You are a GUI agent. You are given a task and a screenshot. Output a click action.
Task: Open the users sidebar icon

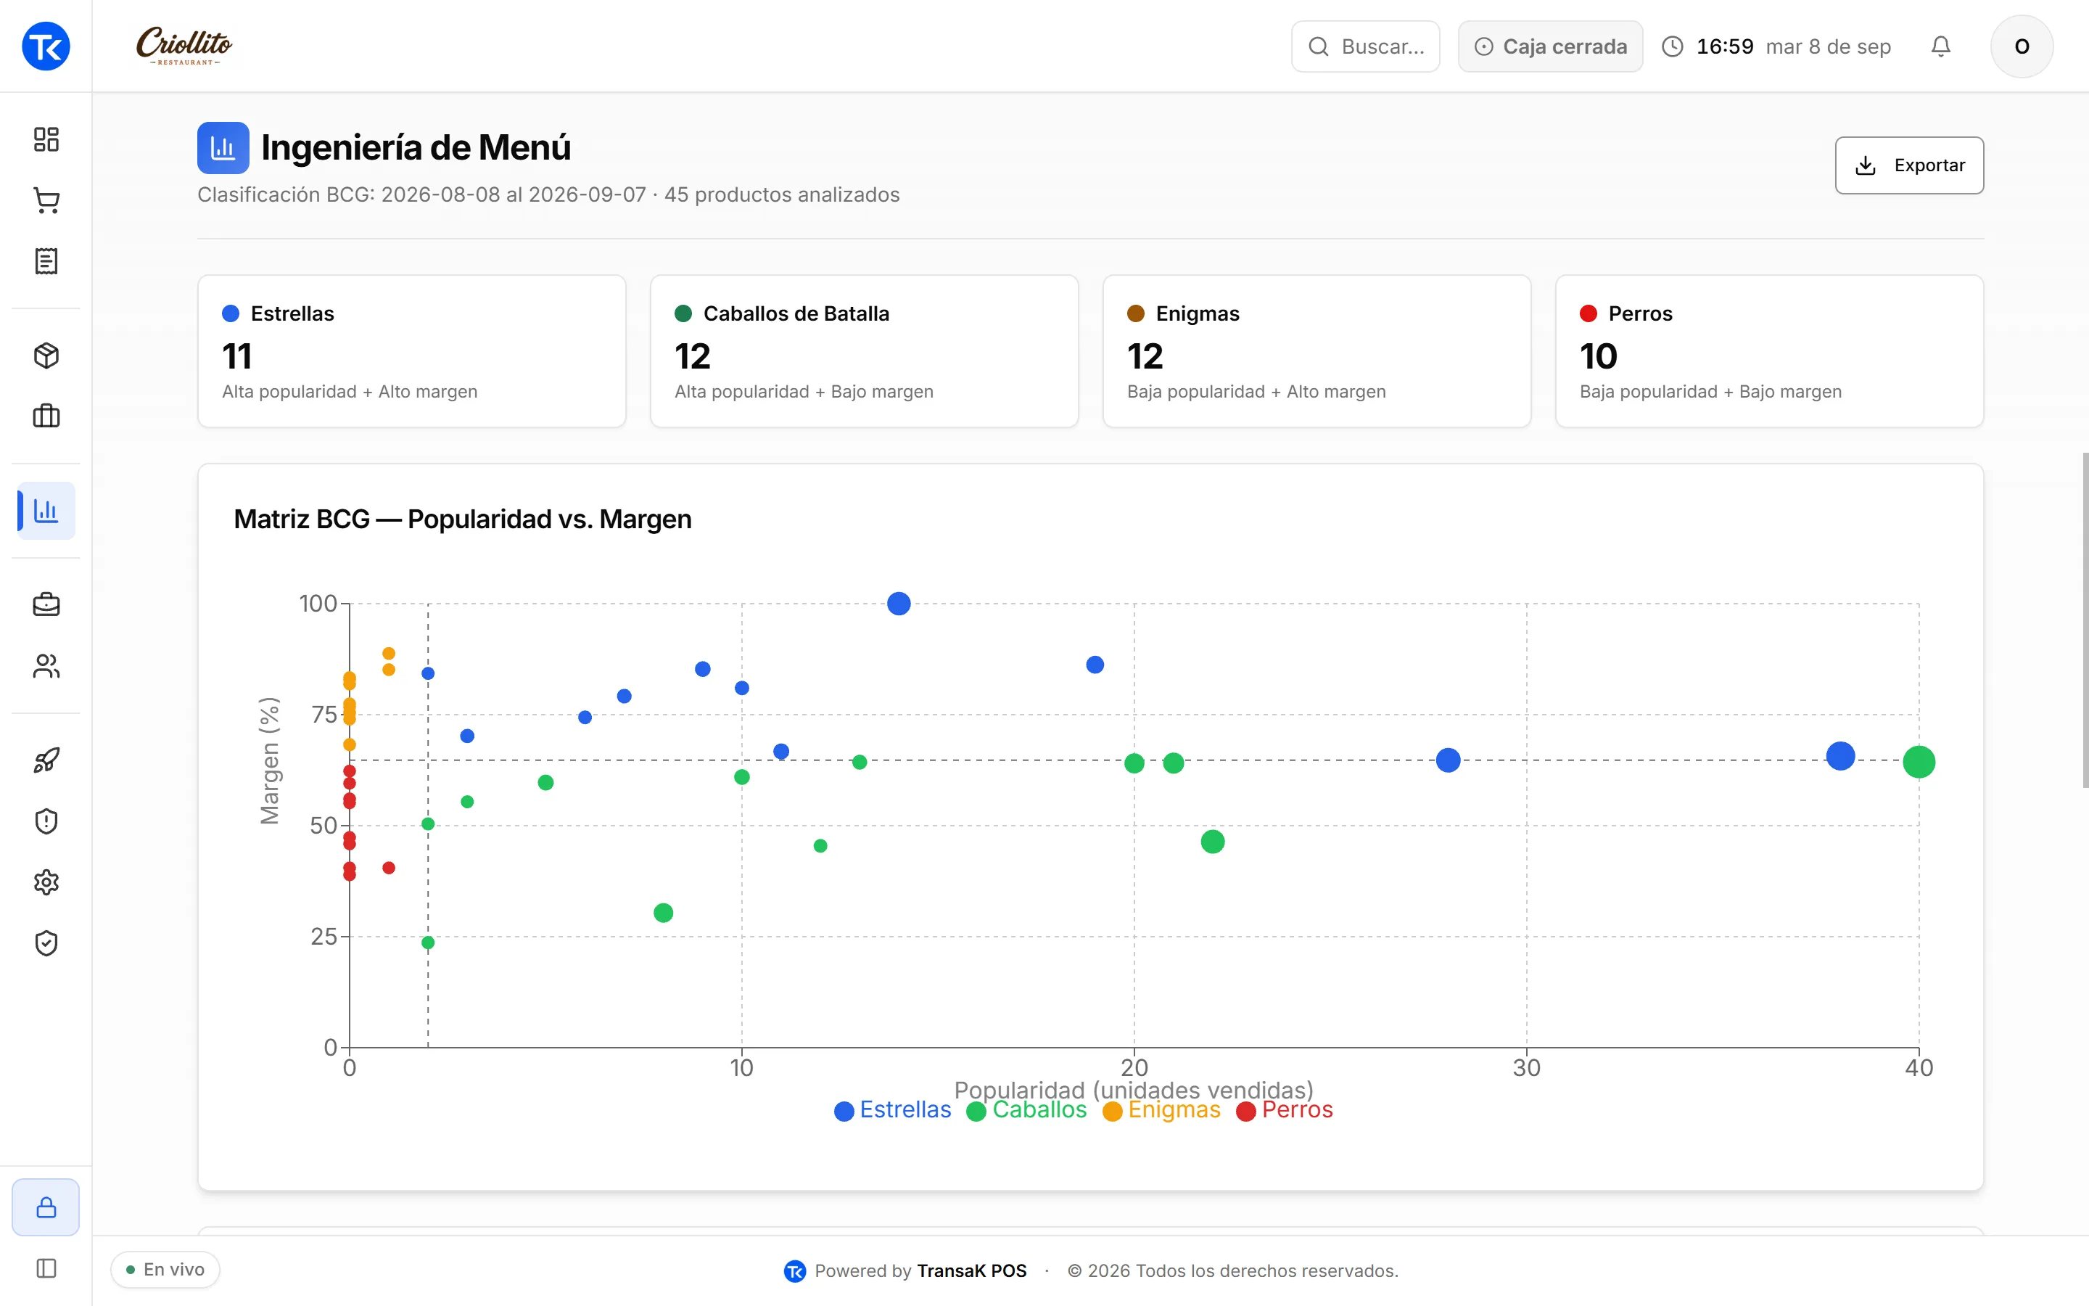[x=46, y=666]
